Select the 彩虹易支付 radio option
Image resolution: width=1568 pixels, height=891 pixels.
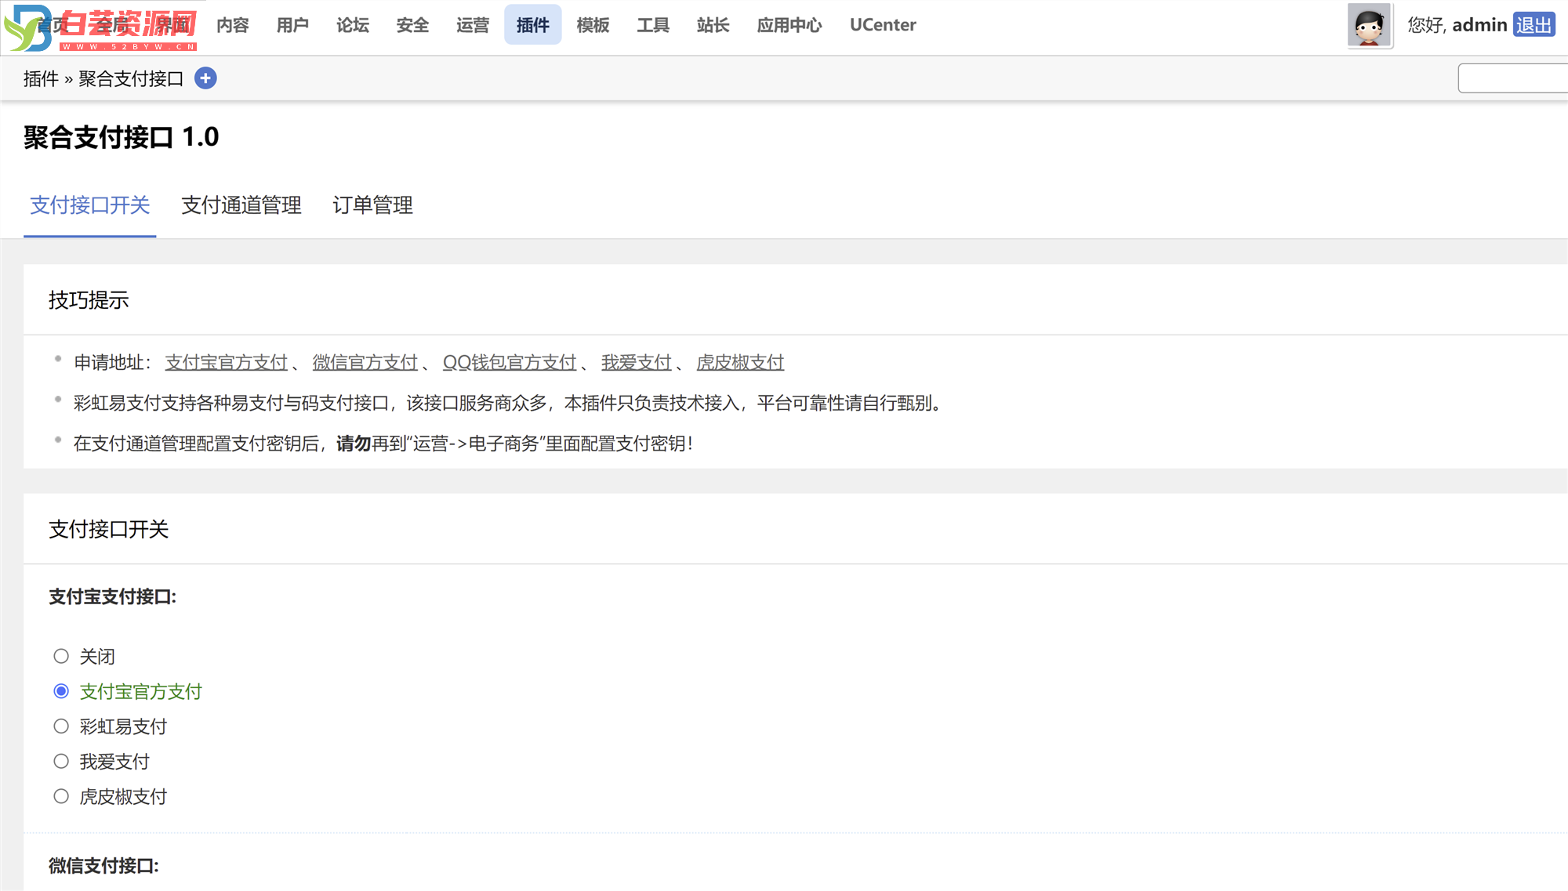pyautogui.click(x=61, y=726)
